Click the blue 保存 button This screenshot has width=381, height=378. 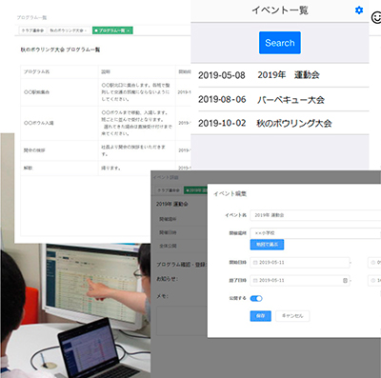(260, 316)
